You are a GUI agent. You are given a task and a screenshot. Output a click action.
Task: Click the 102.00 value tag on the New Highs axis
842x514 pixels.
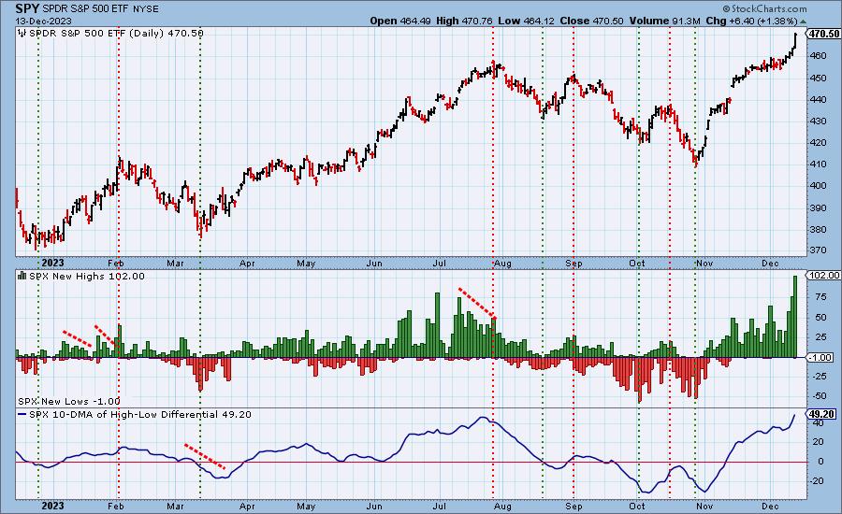823,276
